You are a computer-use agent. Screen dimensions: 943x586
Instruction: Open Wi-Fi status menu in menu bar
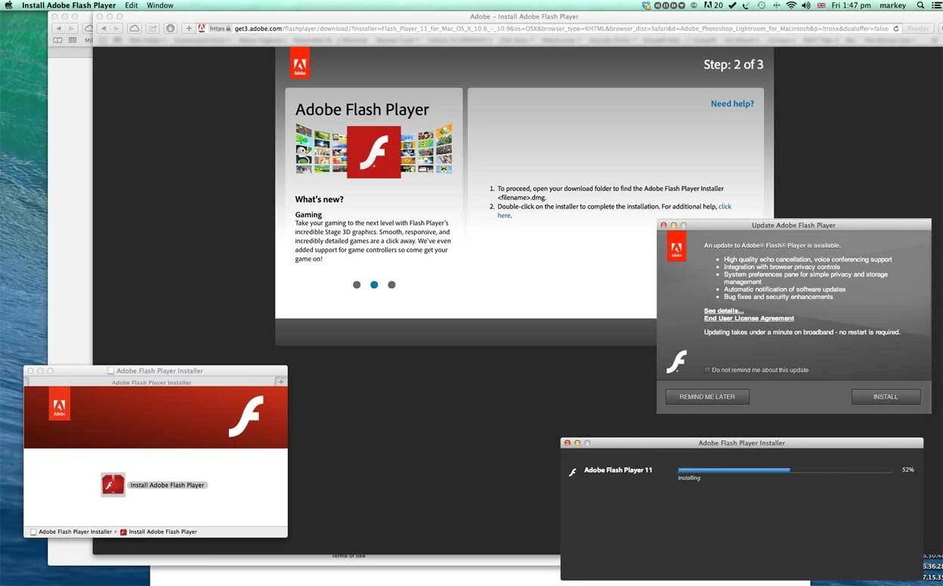[791, 5]
